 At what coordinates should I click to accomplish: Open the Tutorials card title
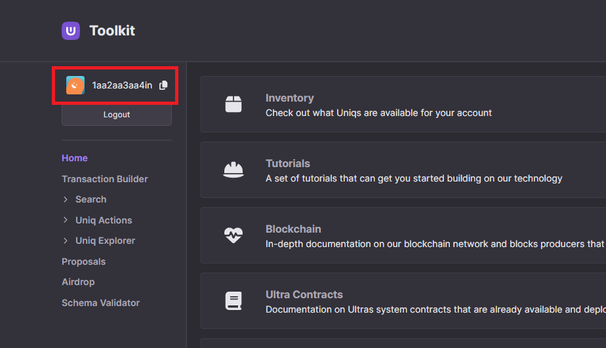click(287, 163)
